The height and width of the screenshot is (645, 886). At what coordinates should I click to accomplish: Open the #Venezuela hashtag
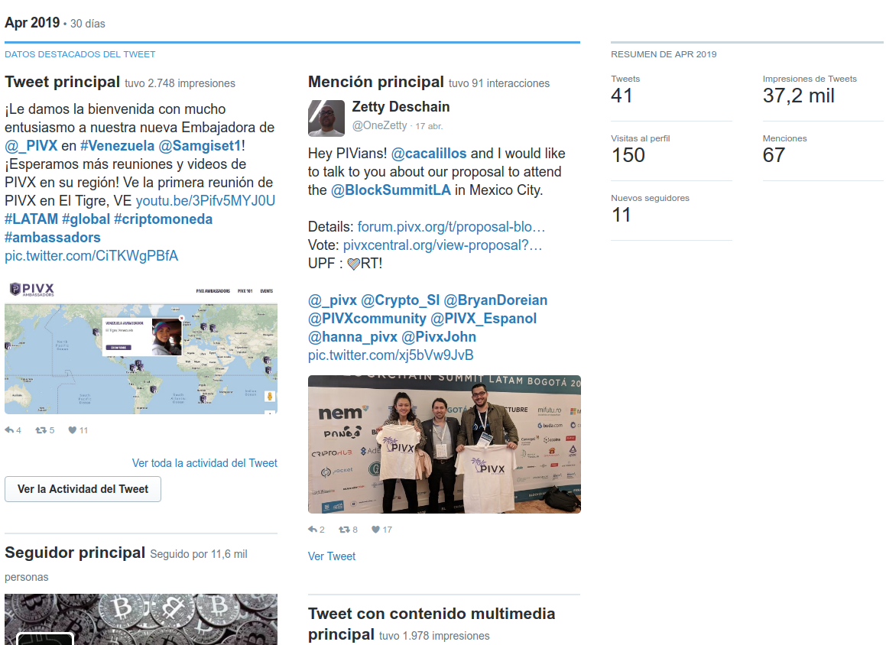(x=117, y=146)
